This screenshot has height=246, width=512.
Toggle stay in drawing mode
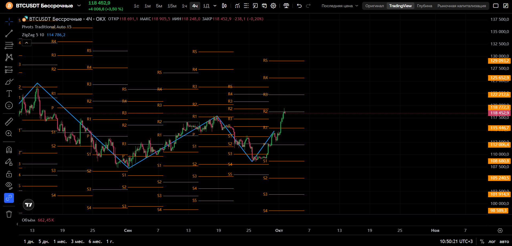(9, 162)
